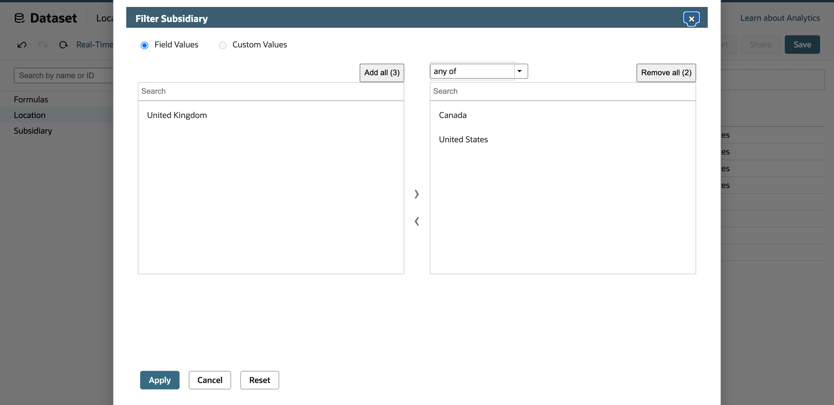Select United Kingdom in available values
Screen dimensions: 834x405
177,115
